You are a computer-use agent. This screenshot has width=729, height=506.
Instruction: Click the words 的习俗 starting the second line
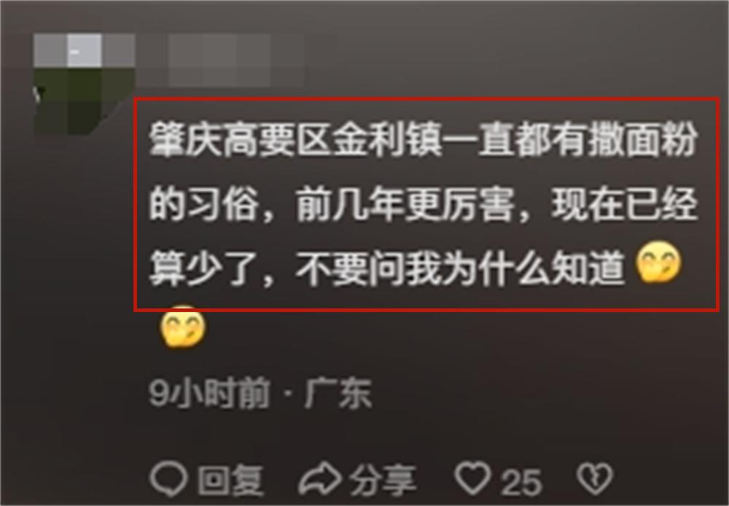pyautogui.click(x=203, y=205)
